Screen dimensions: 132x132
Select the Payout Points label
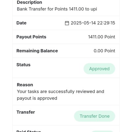[x=31, y=37]
